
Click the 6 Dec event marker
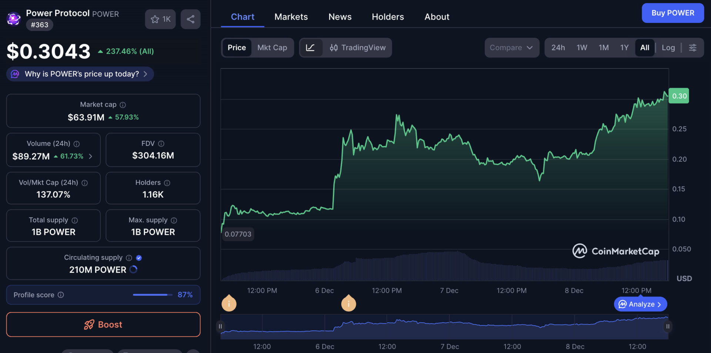click(348, 304)
